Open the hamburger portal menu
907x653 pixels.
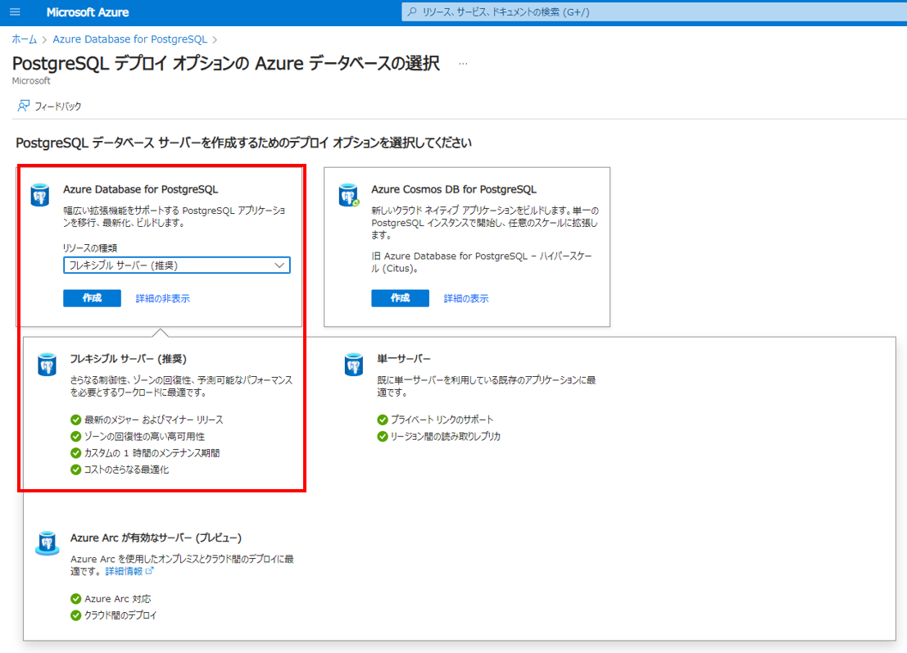pyautogui.click(x=15, y=12)
